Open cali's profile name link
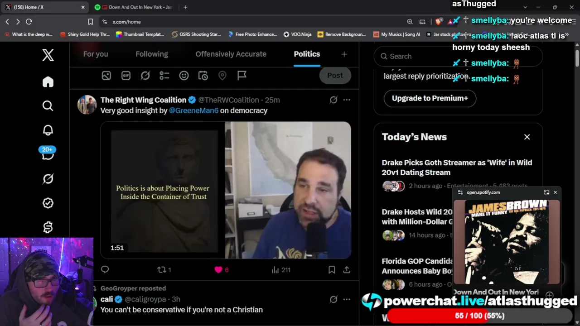580x326 pixels. click(107, 299)
